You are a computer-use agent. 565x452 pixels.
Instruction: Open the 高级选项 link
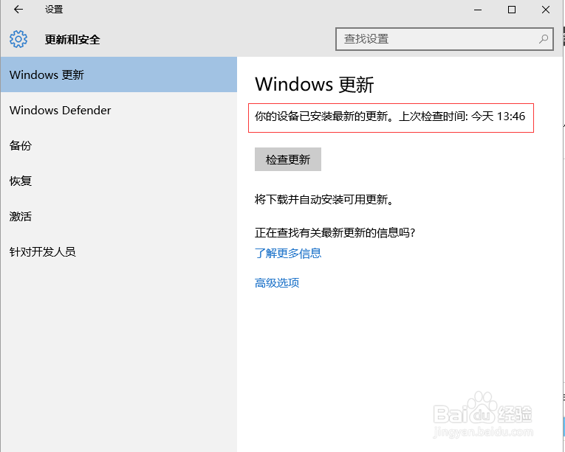point(277,283)
